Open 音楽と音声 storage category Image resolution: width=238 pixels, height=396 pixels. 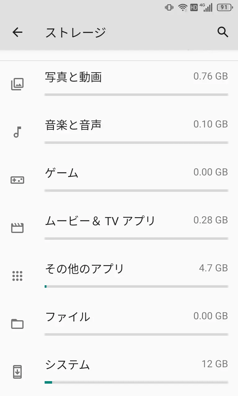(x=73, y=125)
